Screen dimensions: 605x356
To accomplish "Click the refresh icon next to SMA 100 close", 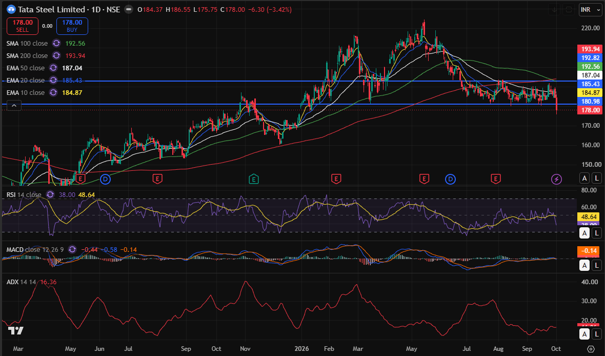I will click(x=56, y=43).
